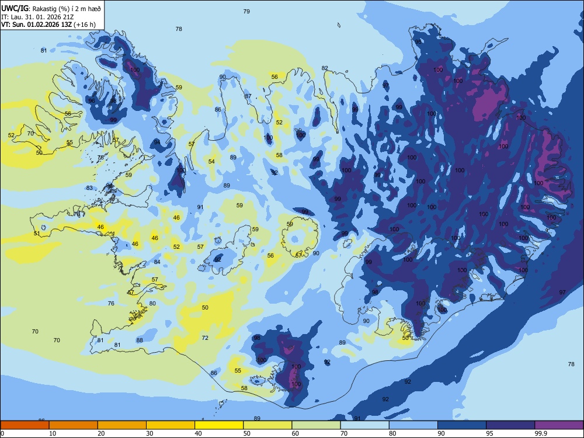Click the map value '83' in the west

click(89, 187)
